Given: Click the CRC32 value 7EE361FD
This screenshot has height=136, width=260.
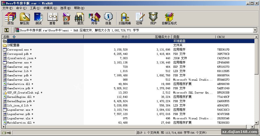Looking at the screenshot, I should [x=223, y=50].
